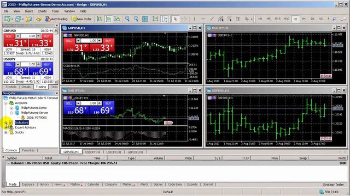
Task: Select the equidistant channel tool
Action: click(x=221, y=19)
